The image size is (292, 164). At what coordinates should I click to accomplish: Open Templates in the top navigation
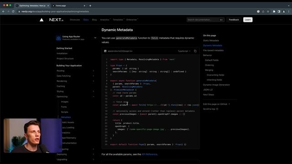tap(118, 20)
